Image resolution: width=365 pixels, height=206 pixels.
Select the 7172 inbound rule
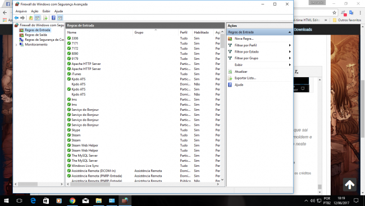coord(75,49)
